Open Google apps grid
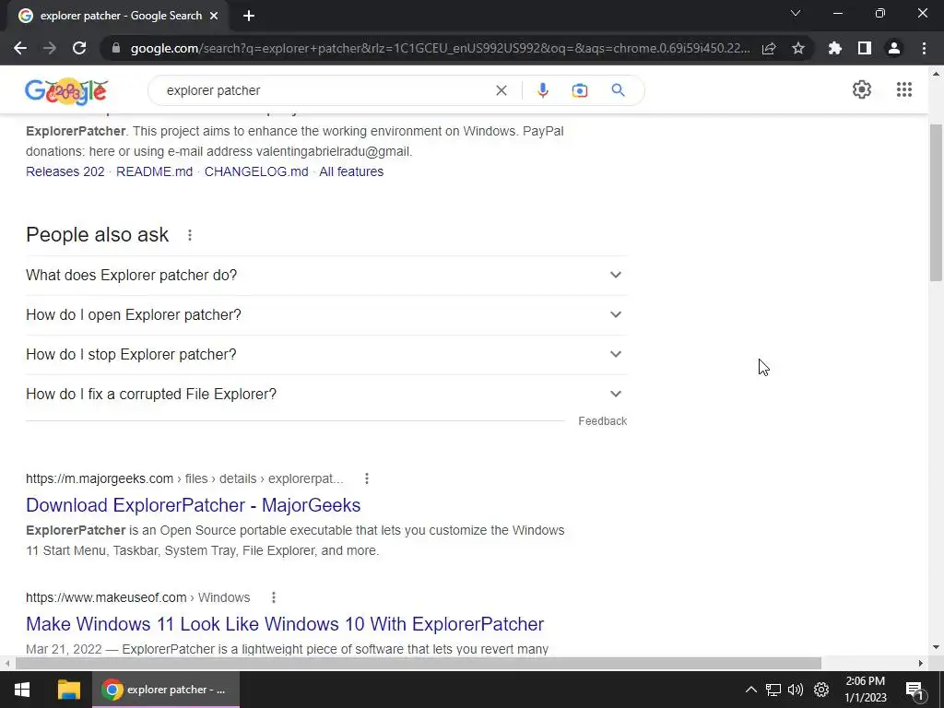 pyautogui.click(x=904, y=89)
